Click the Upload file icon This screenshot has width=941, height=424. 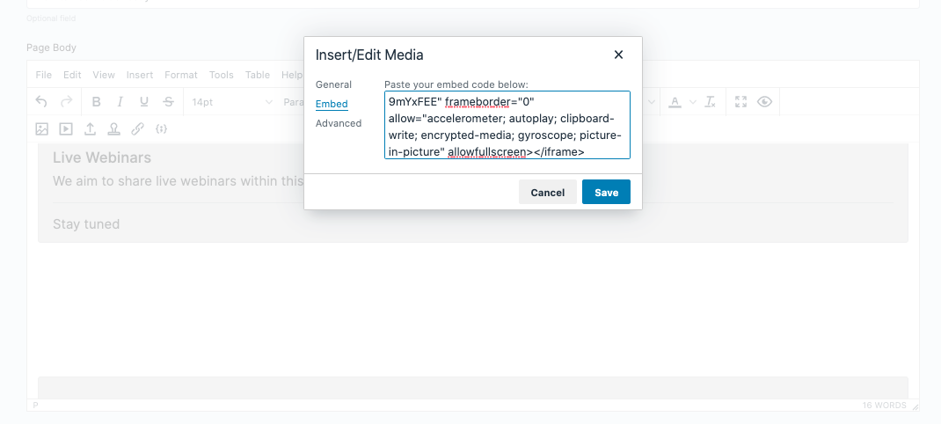point(90,128)
